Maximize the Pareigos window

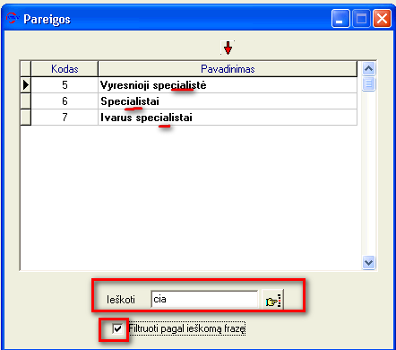pos(361,19)
